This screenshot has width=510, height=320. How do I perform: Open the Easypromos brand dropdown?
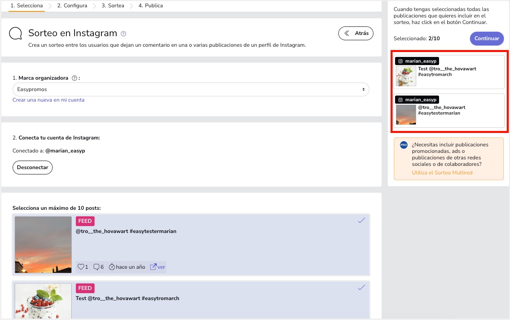click(191, 89)
